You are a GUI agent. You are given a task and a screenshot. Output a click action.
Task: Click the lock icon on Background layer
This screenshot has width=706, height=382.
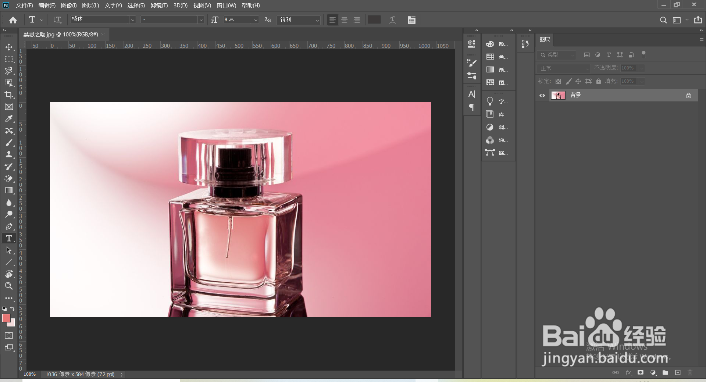(x=689, y=95)
